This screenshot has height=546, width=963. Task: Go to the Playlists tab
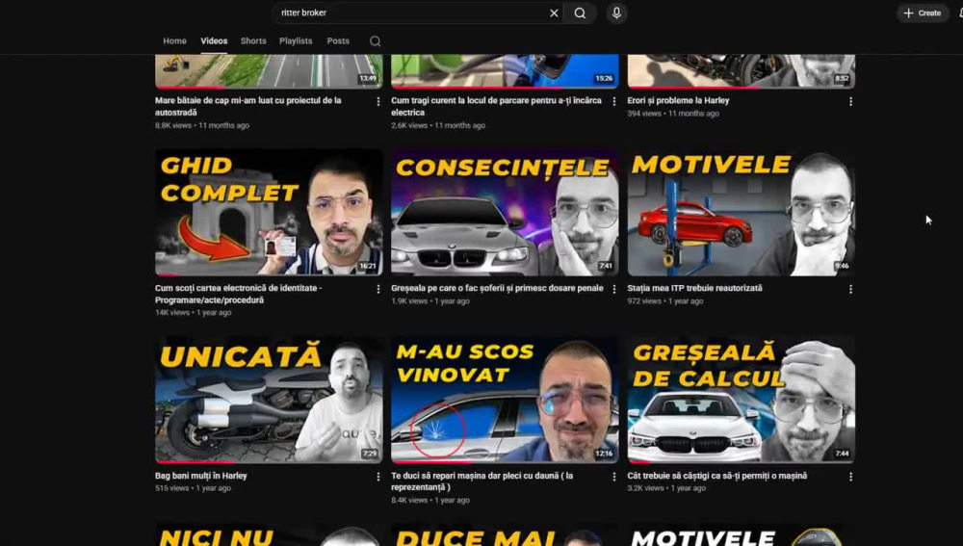pyautogui.click(x=296, y=41)
